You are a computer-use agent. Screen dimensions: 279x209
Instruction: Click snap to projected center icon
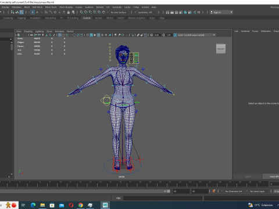tap(95, 12)
